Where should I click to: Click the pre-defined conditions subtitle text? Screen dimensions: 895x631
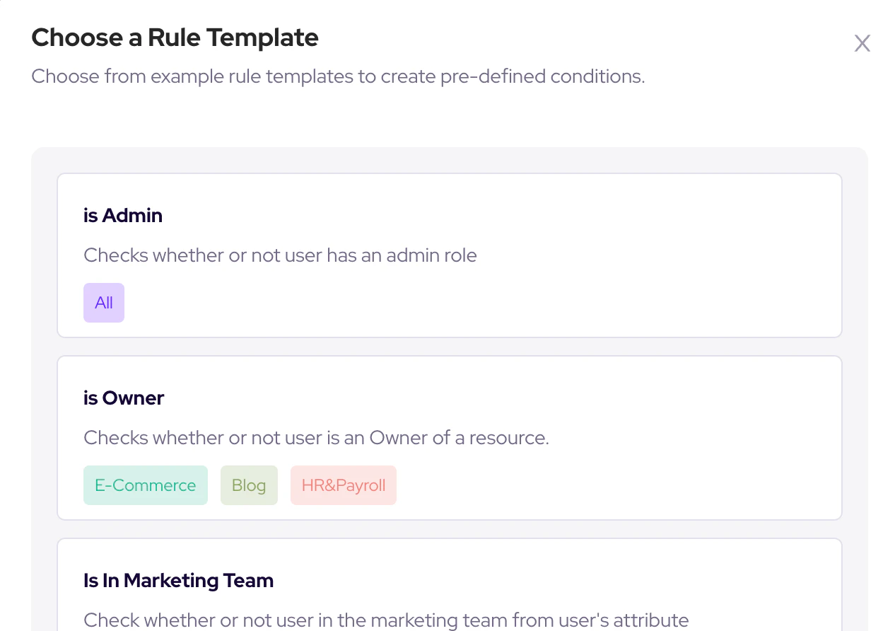[x=338, y=76]
